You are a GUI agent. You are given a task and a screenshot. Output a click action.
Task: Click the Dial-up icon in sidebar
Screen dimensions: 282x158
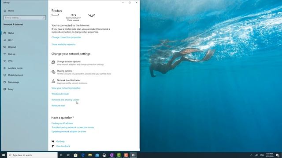coord(5,54)
